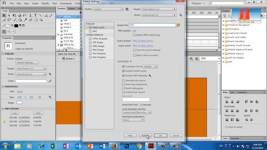The image size is (267, 150).
Task: Switch to the Transform tab
Action: (242, 92)
